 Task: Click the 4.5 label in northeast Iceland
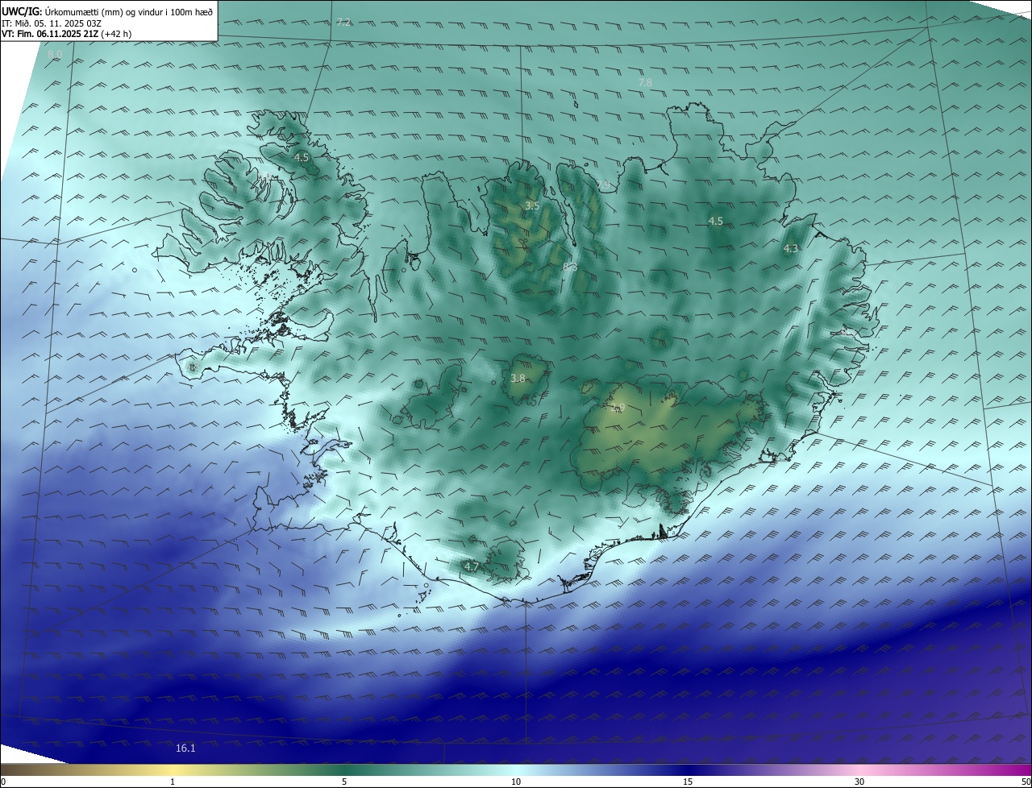pos(716,221)
